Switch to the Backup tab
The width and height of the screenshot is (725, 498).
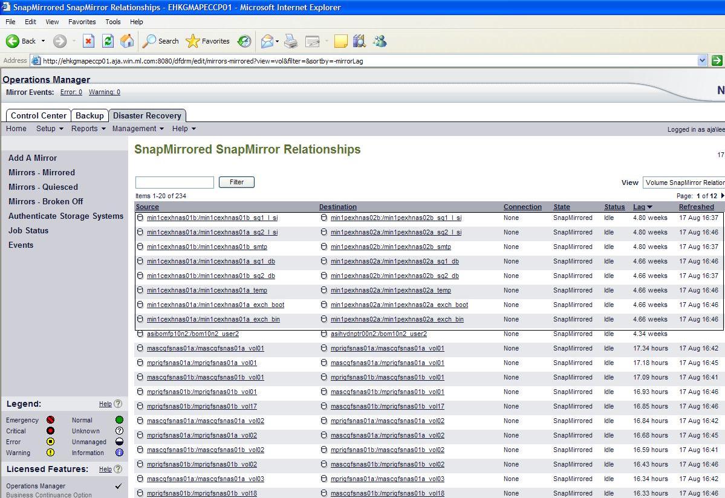pyautogui.click(x=89, y=115)
